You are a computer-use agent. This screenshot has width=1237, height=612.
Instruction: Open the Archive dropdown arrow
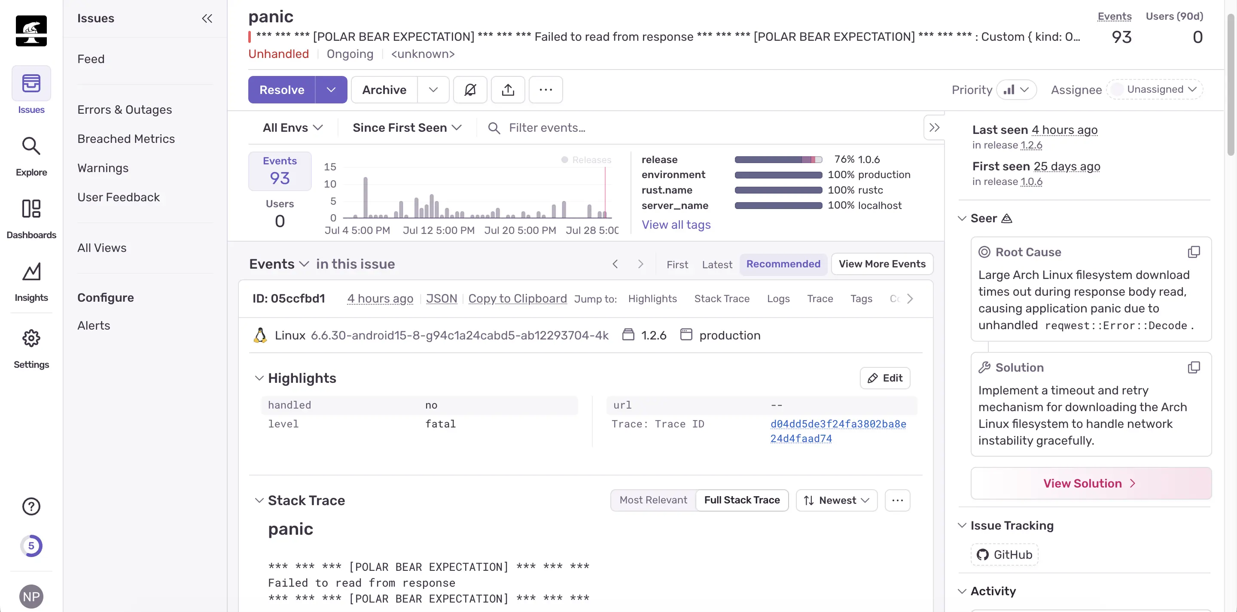coord(433,90)
